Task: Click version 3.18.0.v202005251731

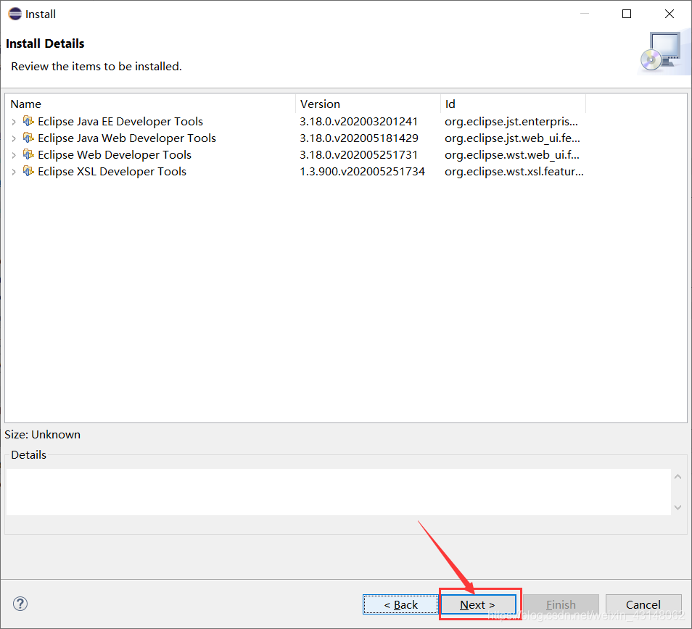Action: (x=358, y=155)
